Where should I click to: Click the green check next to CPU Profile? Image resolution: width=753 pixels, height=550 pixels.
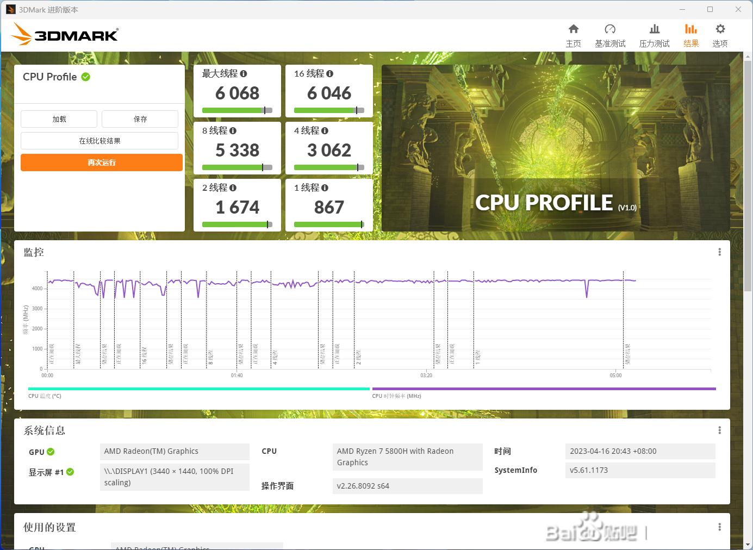pos(85,77)
